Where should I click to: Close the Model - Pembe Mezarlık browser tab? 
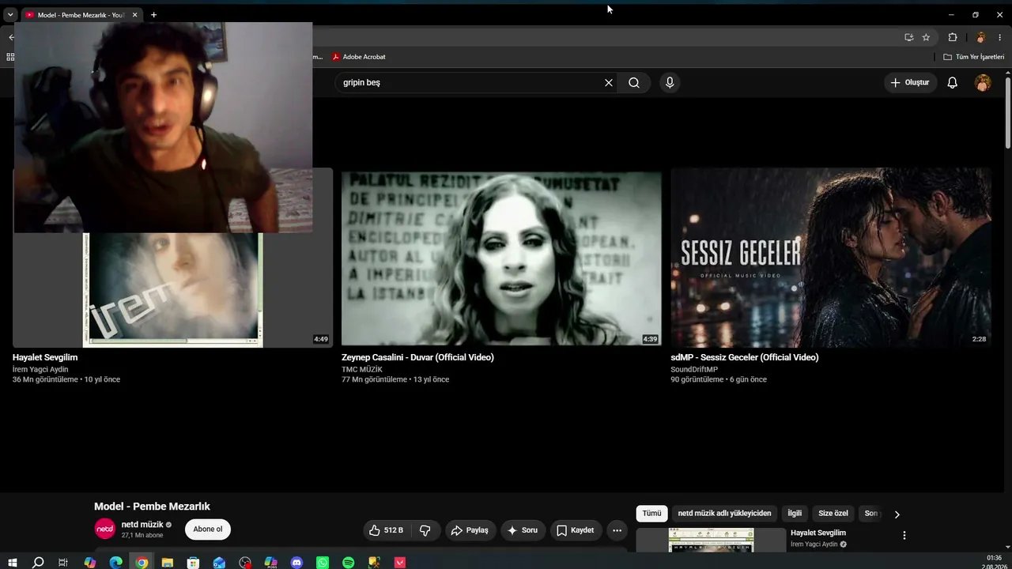[x=134, y=15]
